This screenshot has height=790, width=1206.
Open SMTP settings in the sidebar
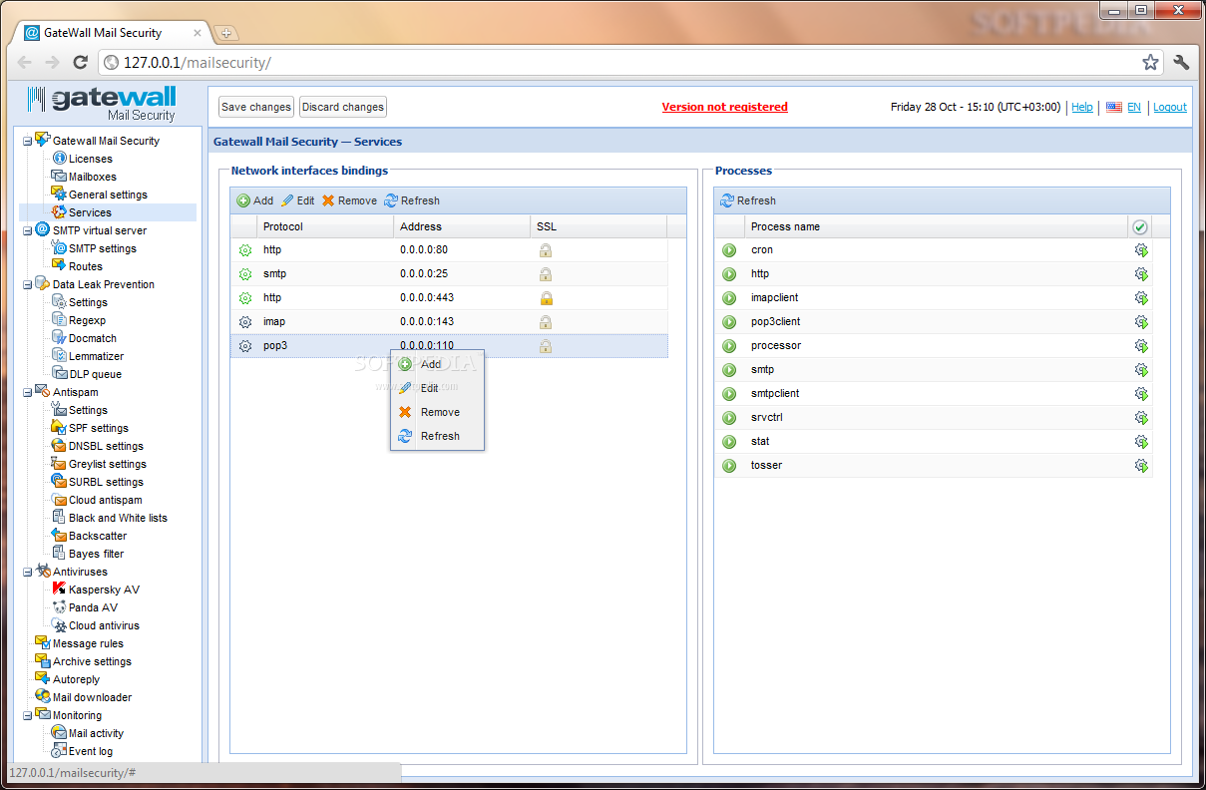[x=103, y=248]
